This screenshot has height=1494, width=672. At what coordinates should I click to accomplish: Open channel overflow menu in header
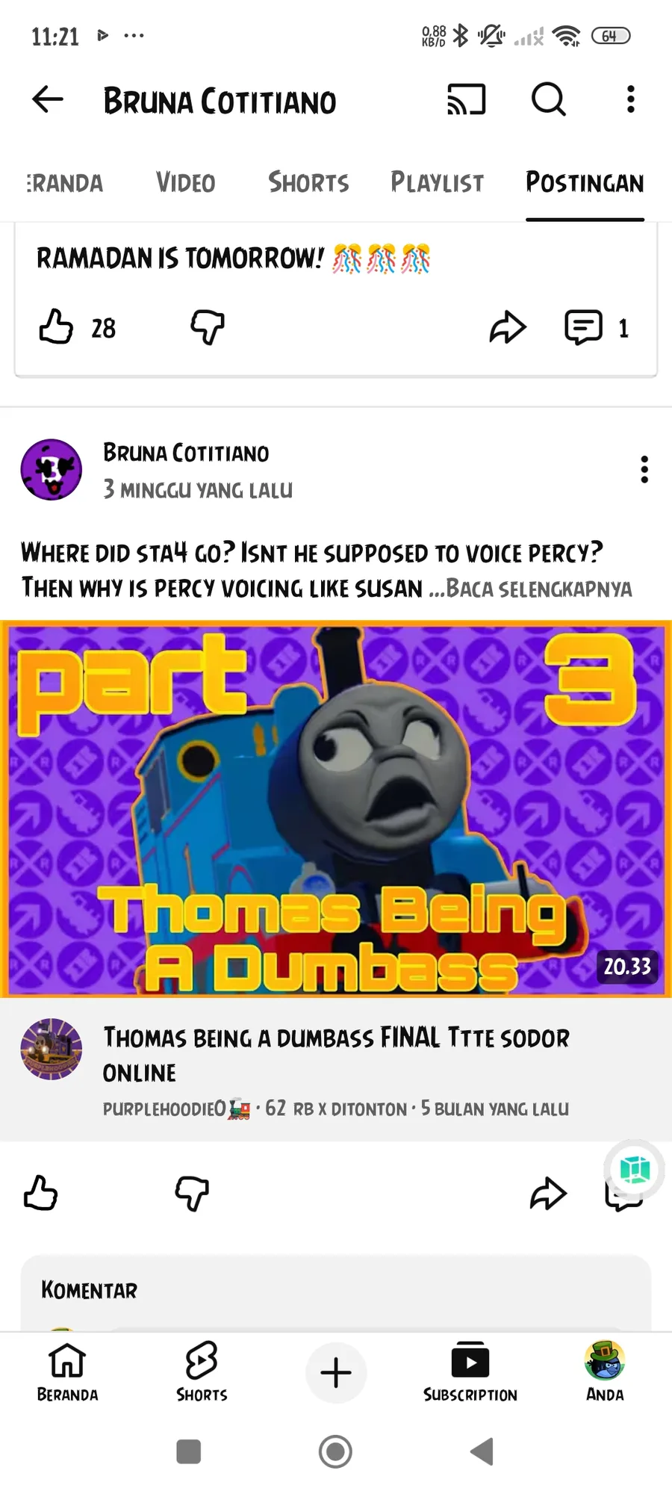pos(631,99)
